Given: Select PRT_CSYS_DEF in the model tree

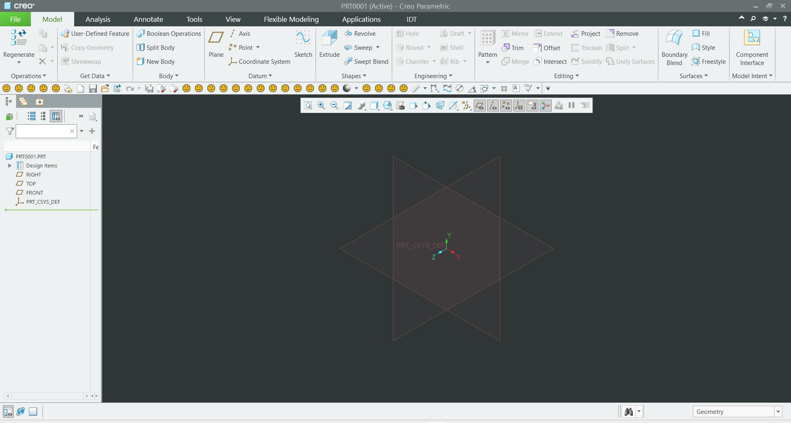Looking at the screenshot, I should (x=43, y=202).
